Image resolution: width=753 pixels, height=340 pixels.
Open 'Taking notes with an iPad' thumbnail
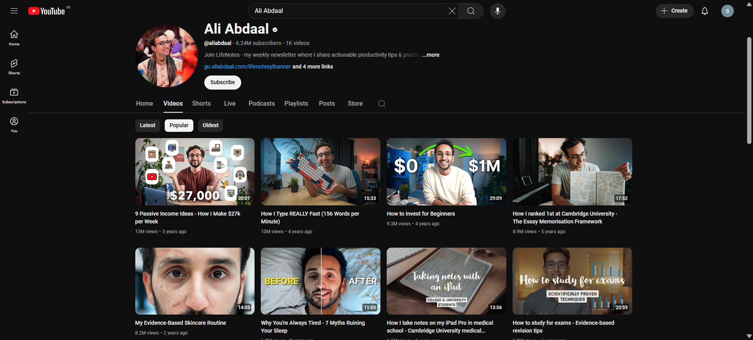447,281
